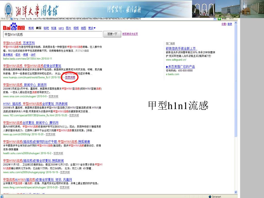Image resolution: width=264 pixels, height=198 pixels.
Task: Click the 把百度设为主页 link
Action: click(x=130, y=34)
